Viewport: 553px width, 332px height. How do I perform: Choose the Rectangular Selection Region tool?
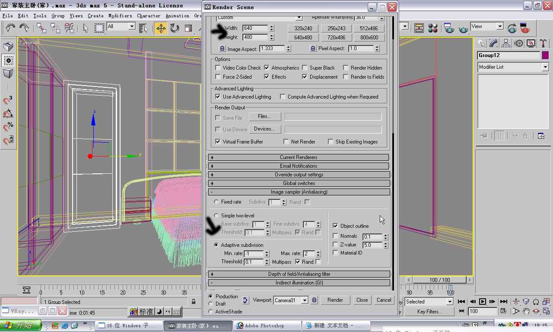pyautogui.click(x=99, y=28)
